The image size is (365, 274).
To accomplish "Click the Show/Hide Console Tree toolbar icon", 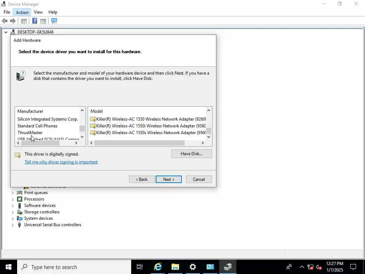I will click(x=24, y=21).
